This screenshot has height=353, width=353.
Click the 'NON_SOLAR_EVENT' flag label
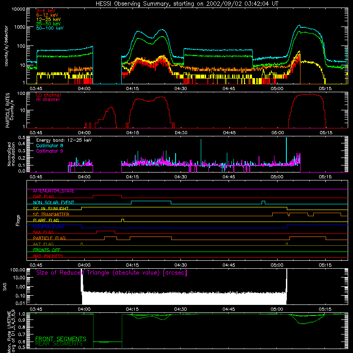tap(53, 203)
